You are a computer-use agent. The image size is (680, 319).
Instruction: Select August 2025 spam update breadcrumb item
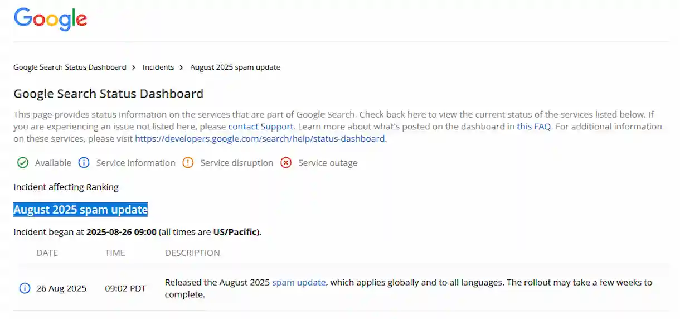[235, 67]
